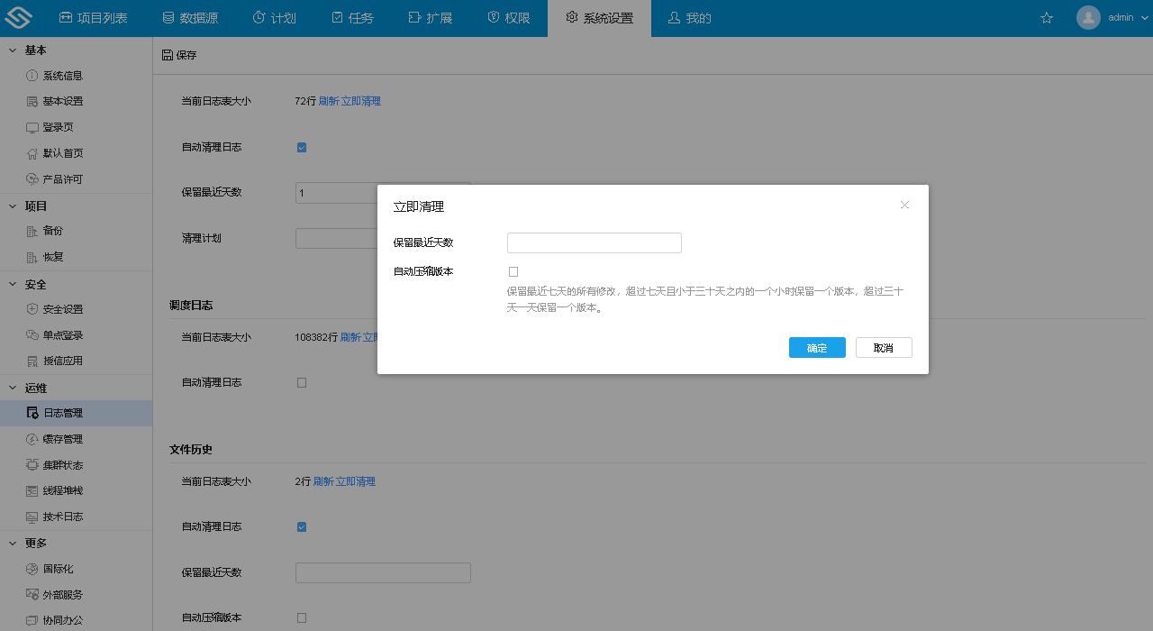
Task: Collapse the 运维 sidebar section
Action: coord(13,389)
